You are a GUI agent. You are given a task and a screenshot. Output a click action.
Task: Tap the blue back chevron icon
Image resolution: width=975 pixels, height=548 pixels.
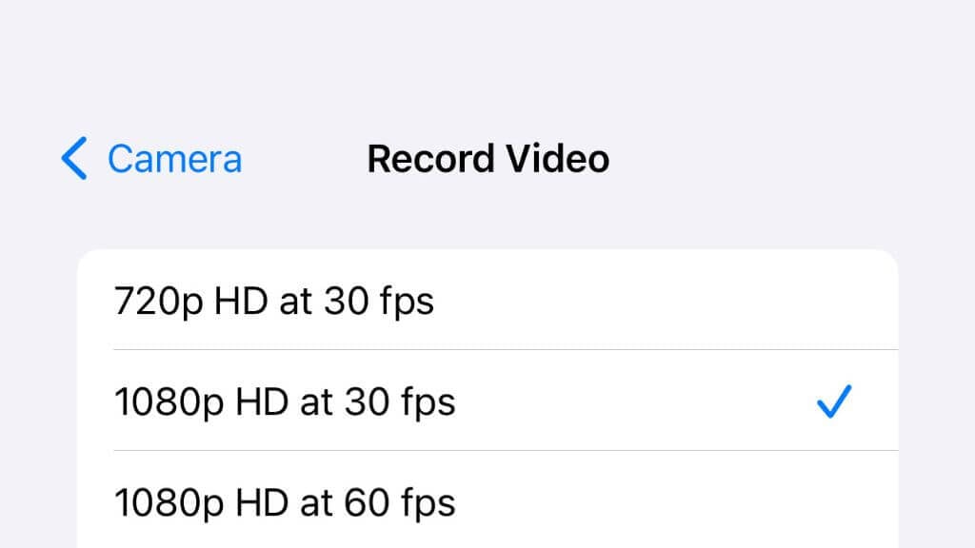(x=74, y=159)
